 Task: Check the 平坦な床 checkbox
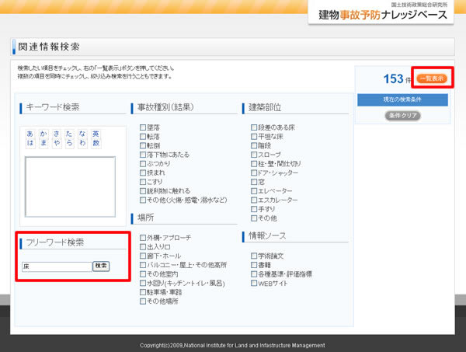(254, 137)
